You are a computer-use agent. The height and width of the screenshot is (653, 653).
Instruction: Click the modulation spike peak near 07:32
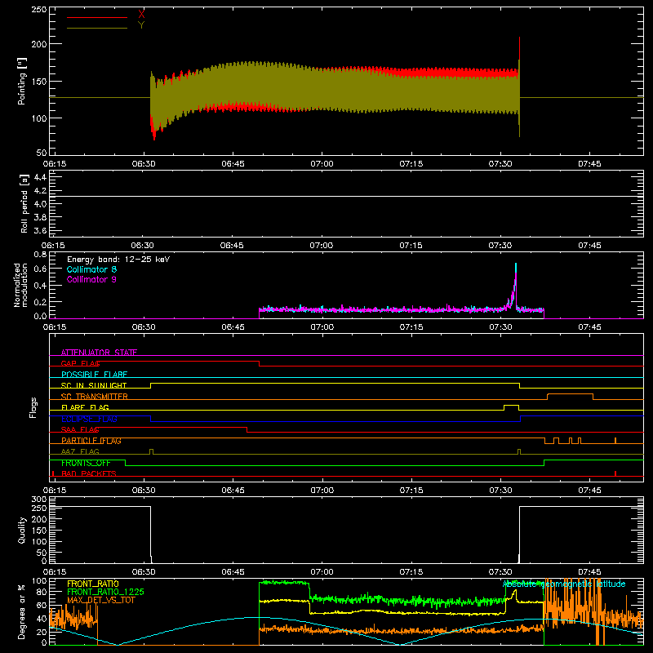pyautogui.click(x=516, y=264)
